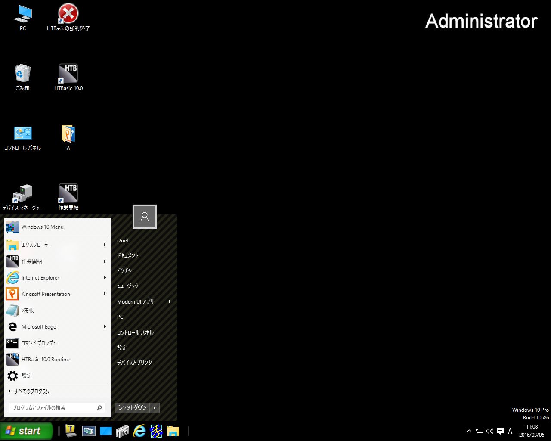
Task: Open the 秀 editor icon on taskbar
Action: (x=156, y=431)
